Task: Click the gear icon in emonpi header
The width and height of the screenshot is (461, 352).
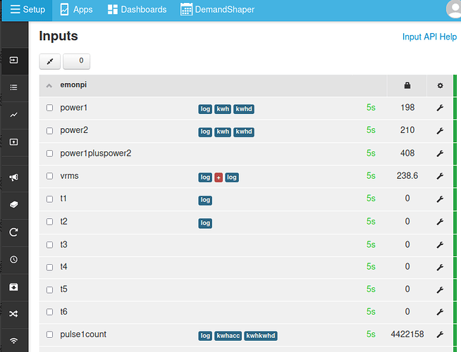Action: 440,86
